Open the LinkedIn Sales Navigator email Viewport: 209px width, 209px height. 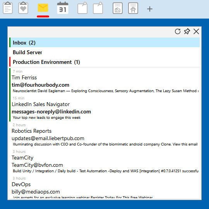[41, 104]
